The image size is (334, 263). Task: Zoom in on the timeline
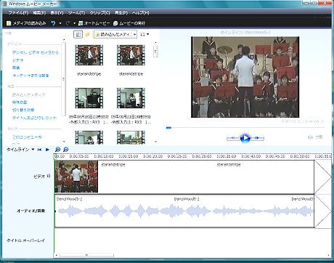click(x=58, y=150)
